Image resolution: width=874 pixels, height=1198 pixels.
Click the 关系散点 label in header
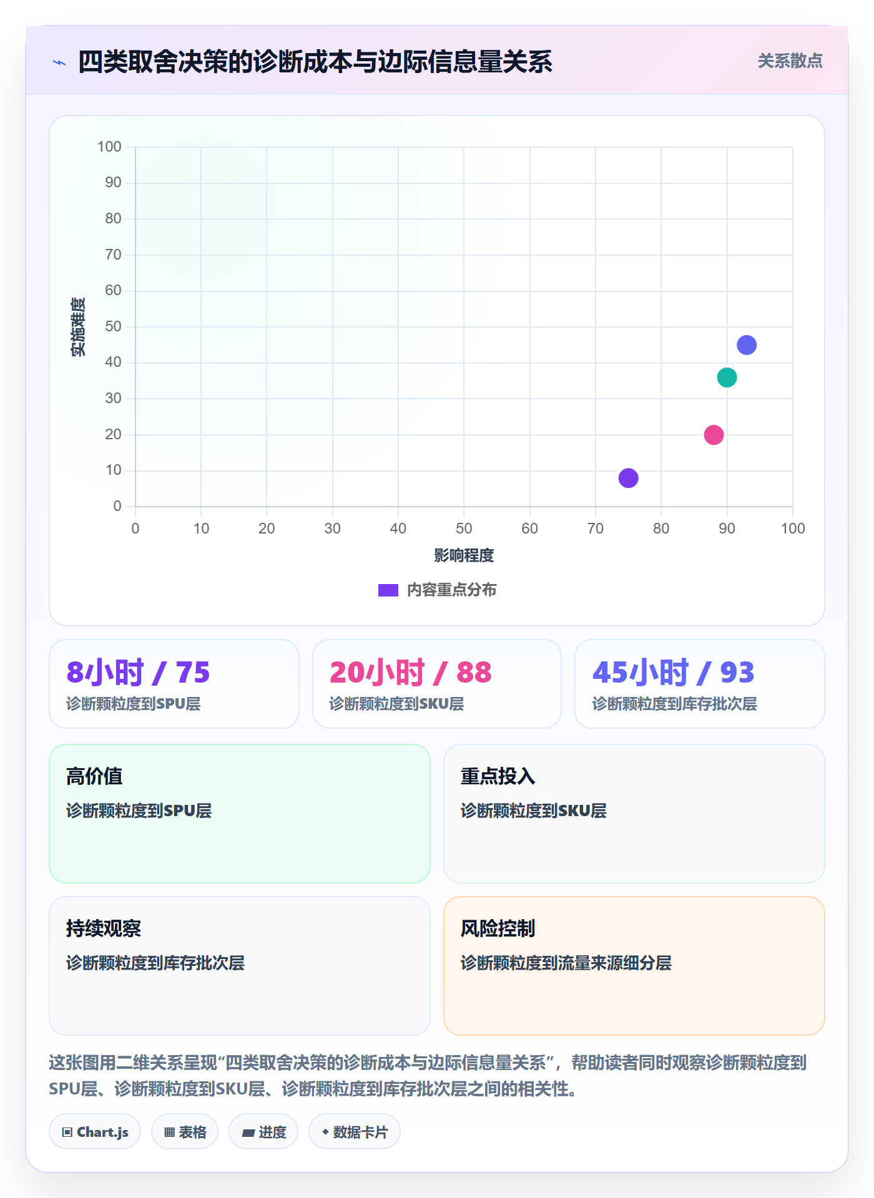click(790, 61)
